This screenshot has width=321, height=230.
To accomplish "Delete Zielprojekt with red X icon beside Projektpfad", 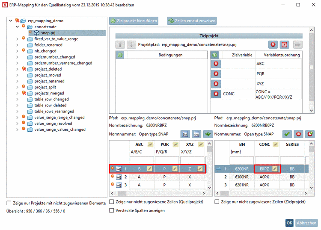I will 273,44.
